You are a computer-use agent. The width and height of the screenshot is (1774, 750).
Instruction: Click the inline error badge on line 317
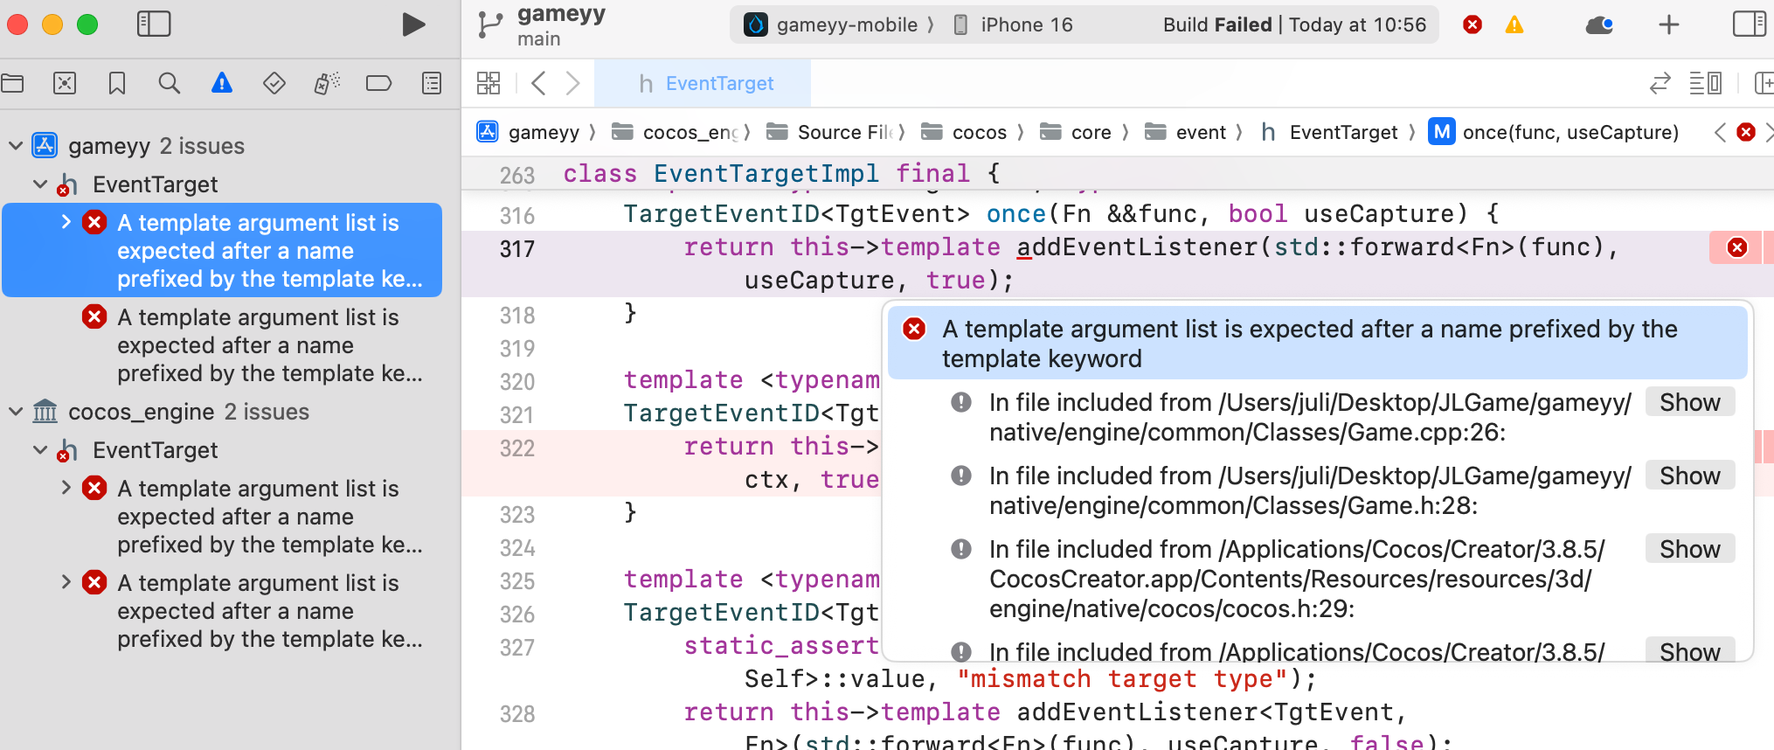point(1737,248)
